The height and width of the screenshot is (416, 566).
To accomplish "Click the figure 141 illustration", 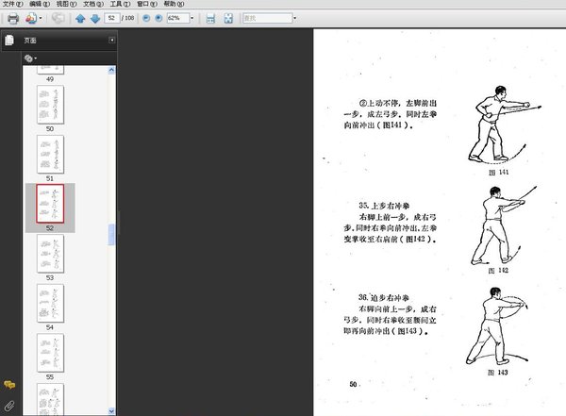I will coord(504,124).
